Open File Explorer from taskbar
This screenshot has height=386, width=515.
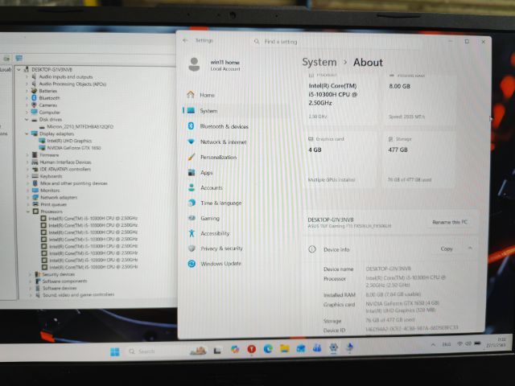click(284, 348)
